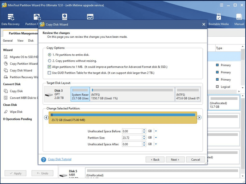Go to previous partition with left arrow
Screen dimensions: 246x184
[46, 117]
